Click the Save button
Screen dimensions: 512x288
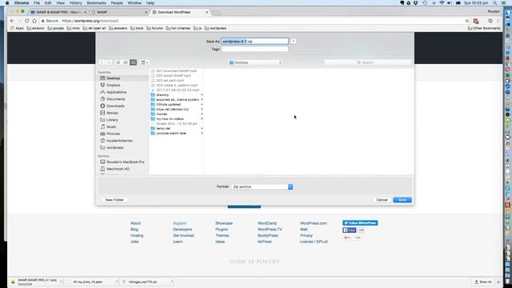tap(402, 200)
